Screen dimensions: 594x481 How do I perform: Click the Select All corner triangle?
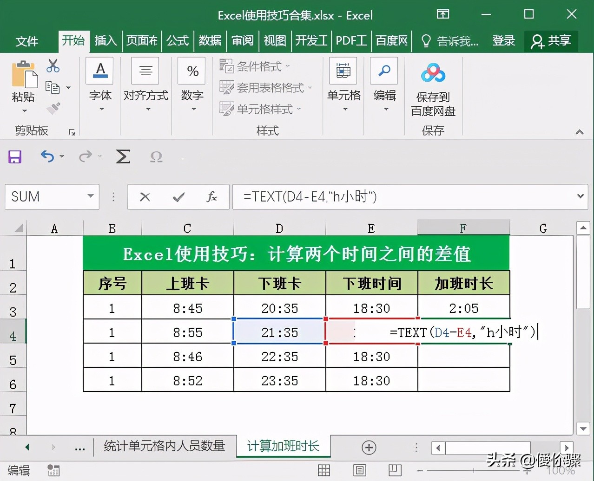coord(20,228)
